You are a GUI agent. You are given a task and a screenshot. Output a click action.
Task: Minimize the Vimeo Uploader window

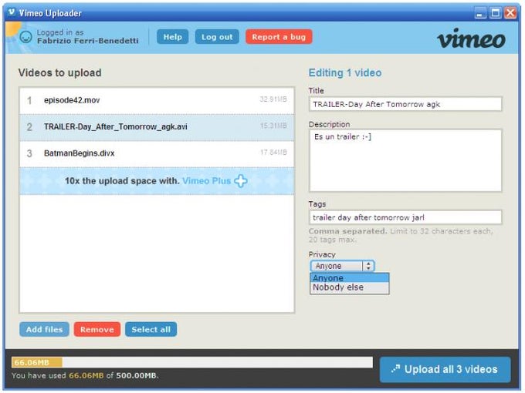pos(481,13)
